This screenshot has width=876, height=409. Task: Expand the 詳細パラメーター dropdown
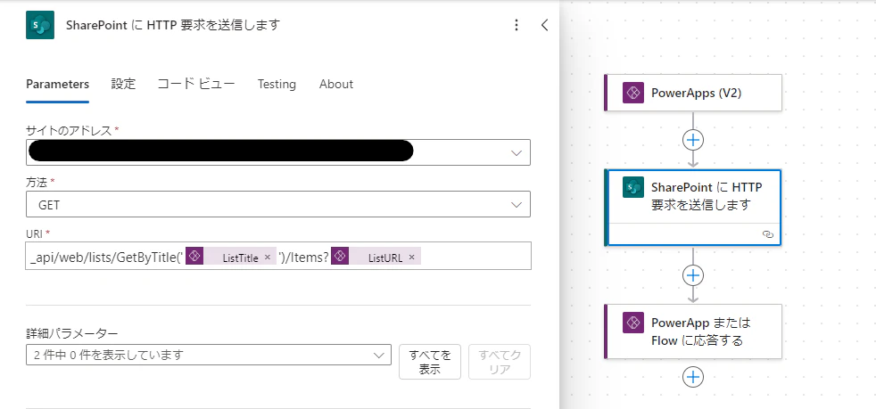click(209, 355)
